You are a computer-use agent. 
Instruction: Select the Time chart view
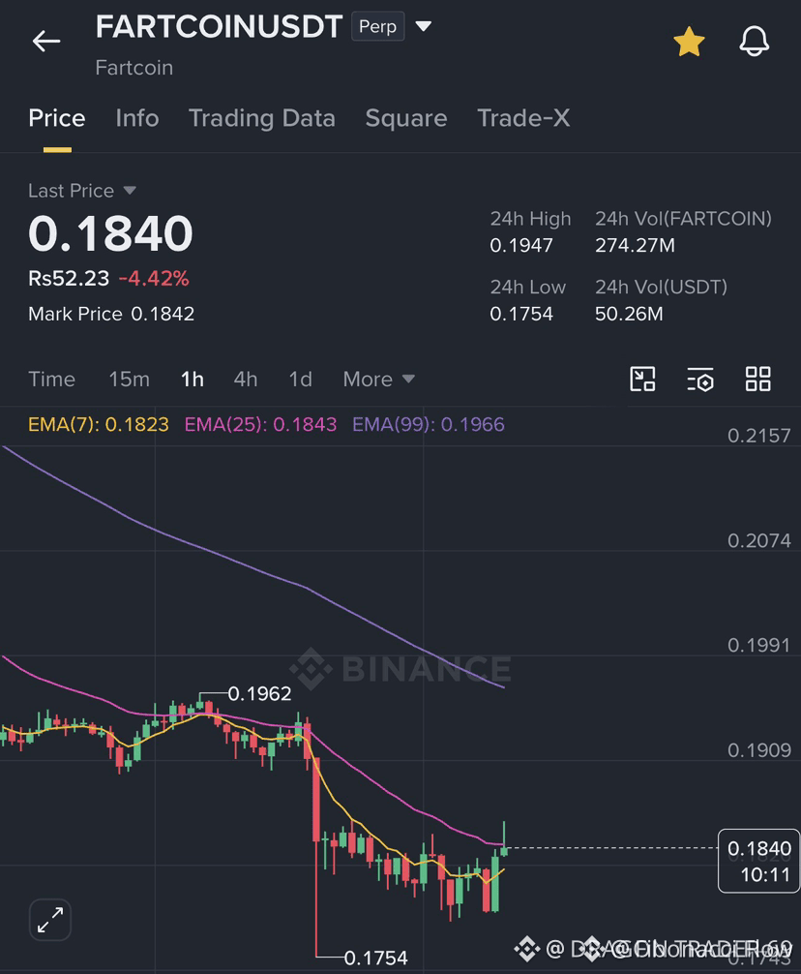coord(51,379)
